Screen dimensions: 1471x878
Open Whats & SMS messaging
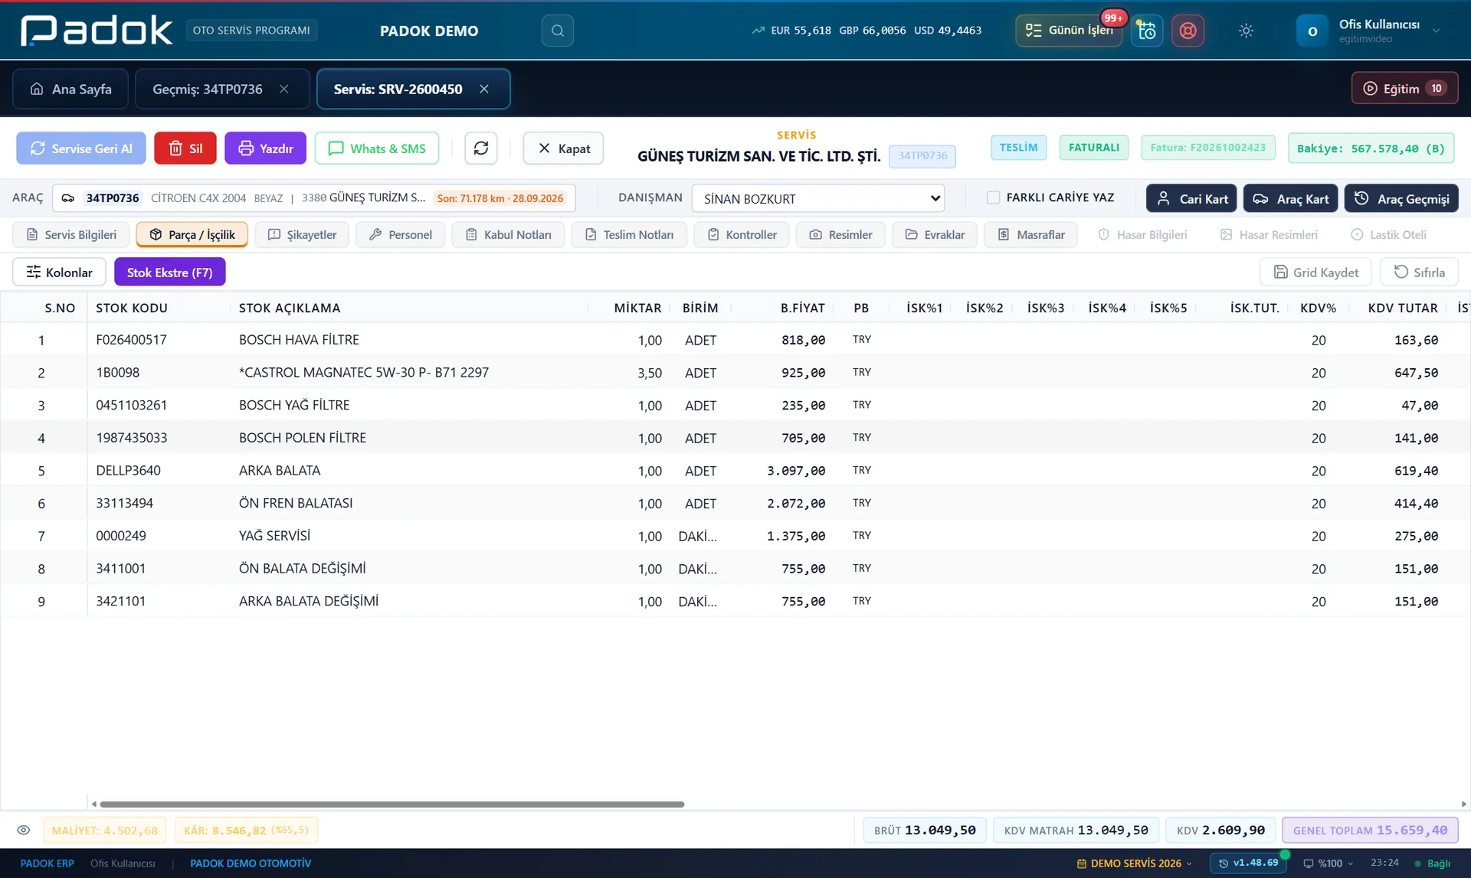[x=377, y=149]
